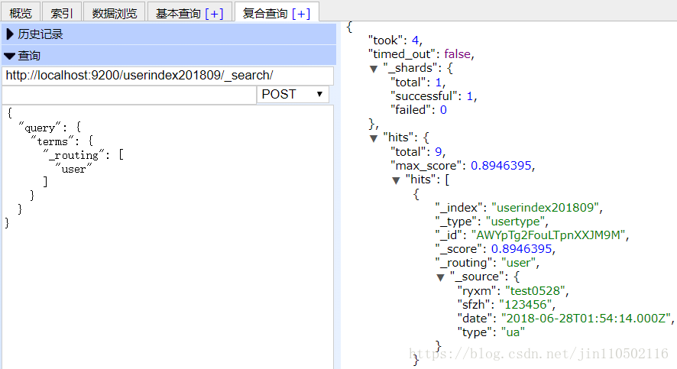Viewport: 677px width, 369px height.
Task: Collapse the "_source" node
Action: (x=440, y=277)
